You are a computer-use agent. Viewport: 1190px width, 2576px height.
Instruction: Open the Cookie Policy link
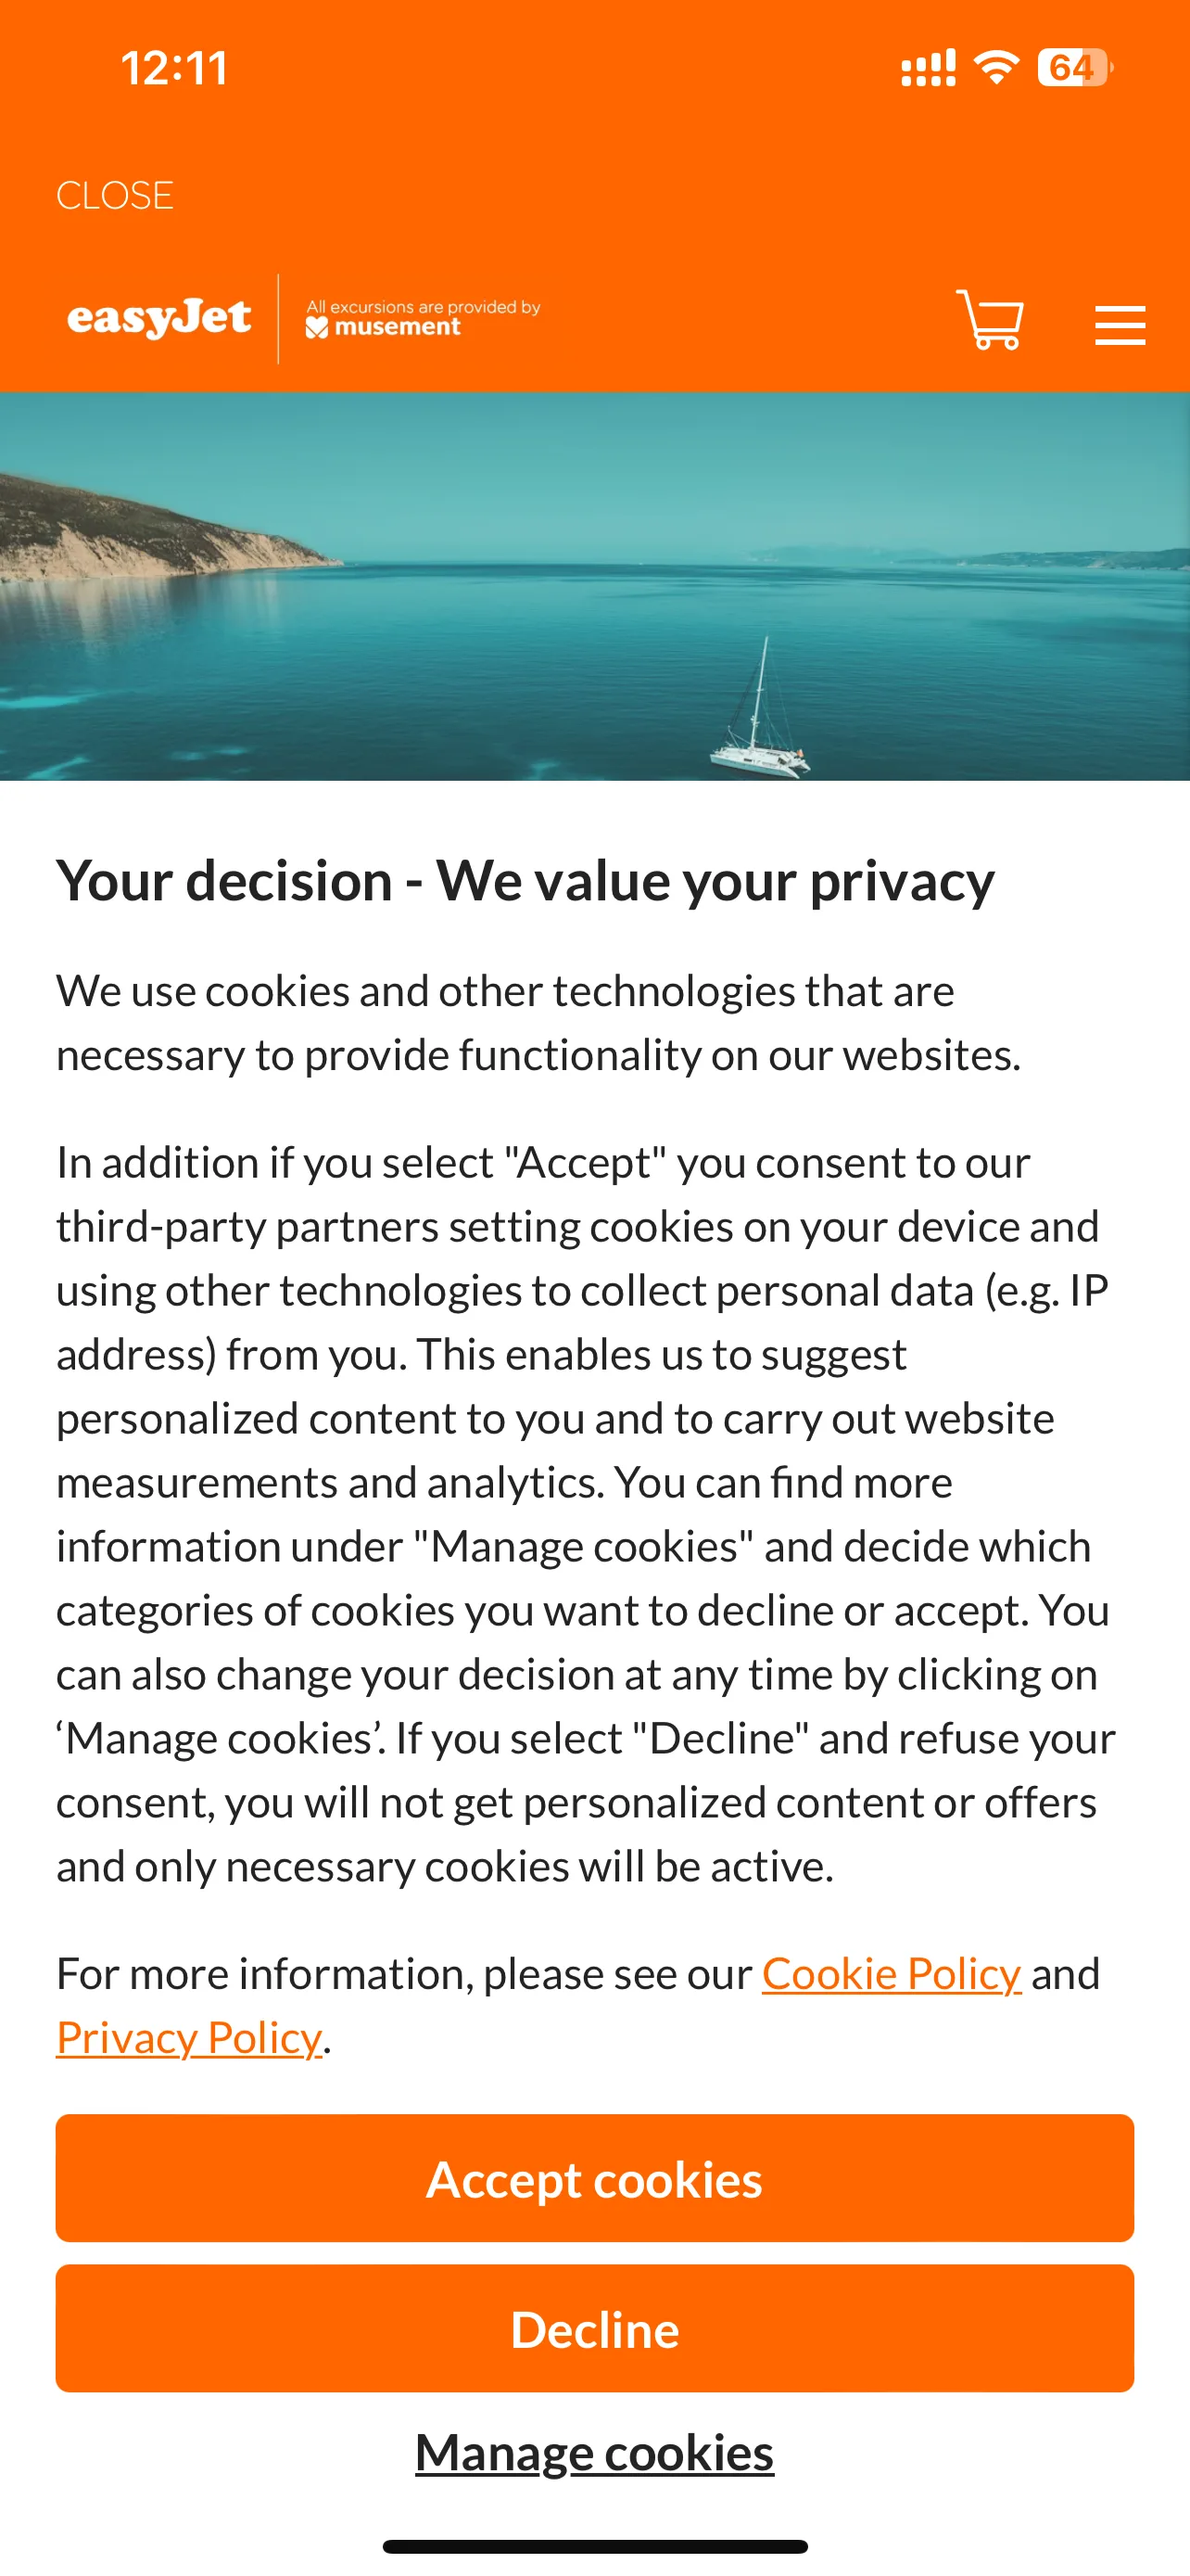point(892,1973)
